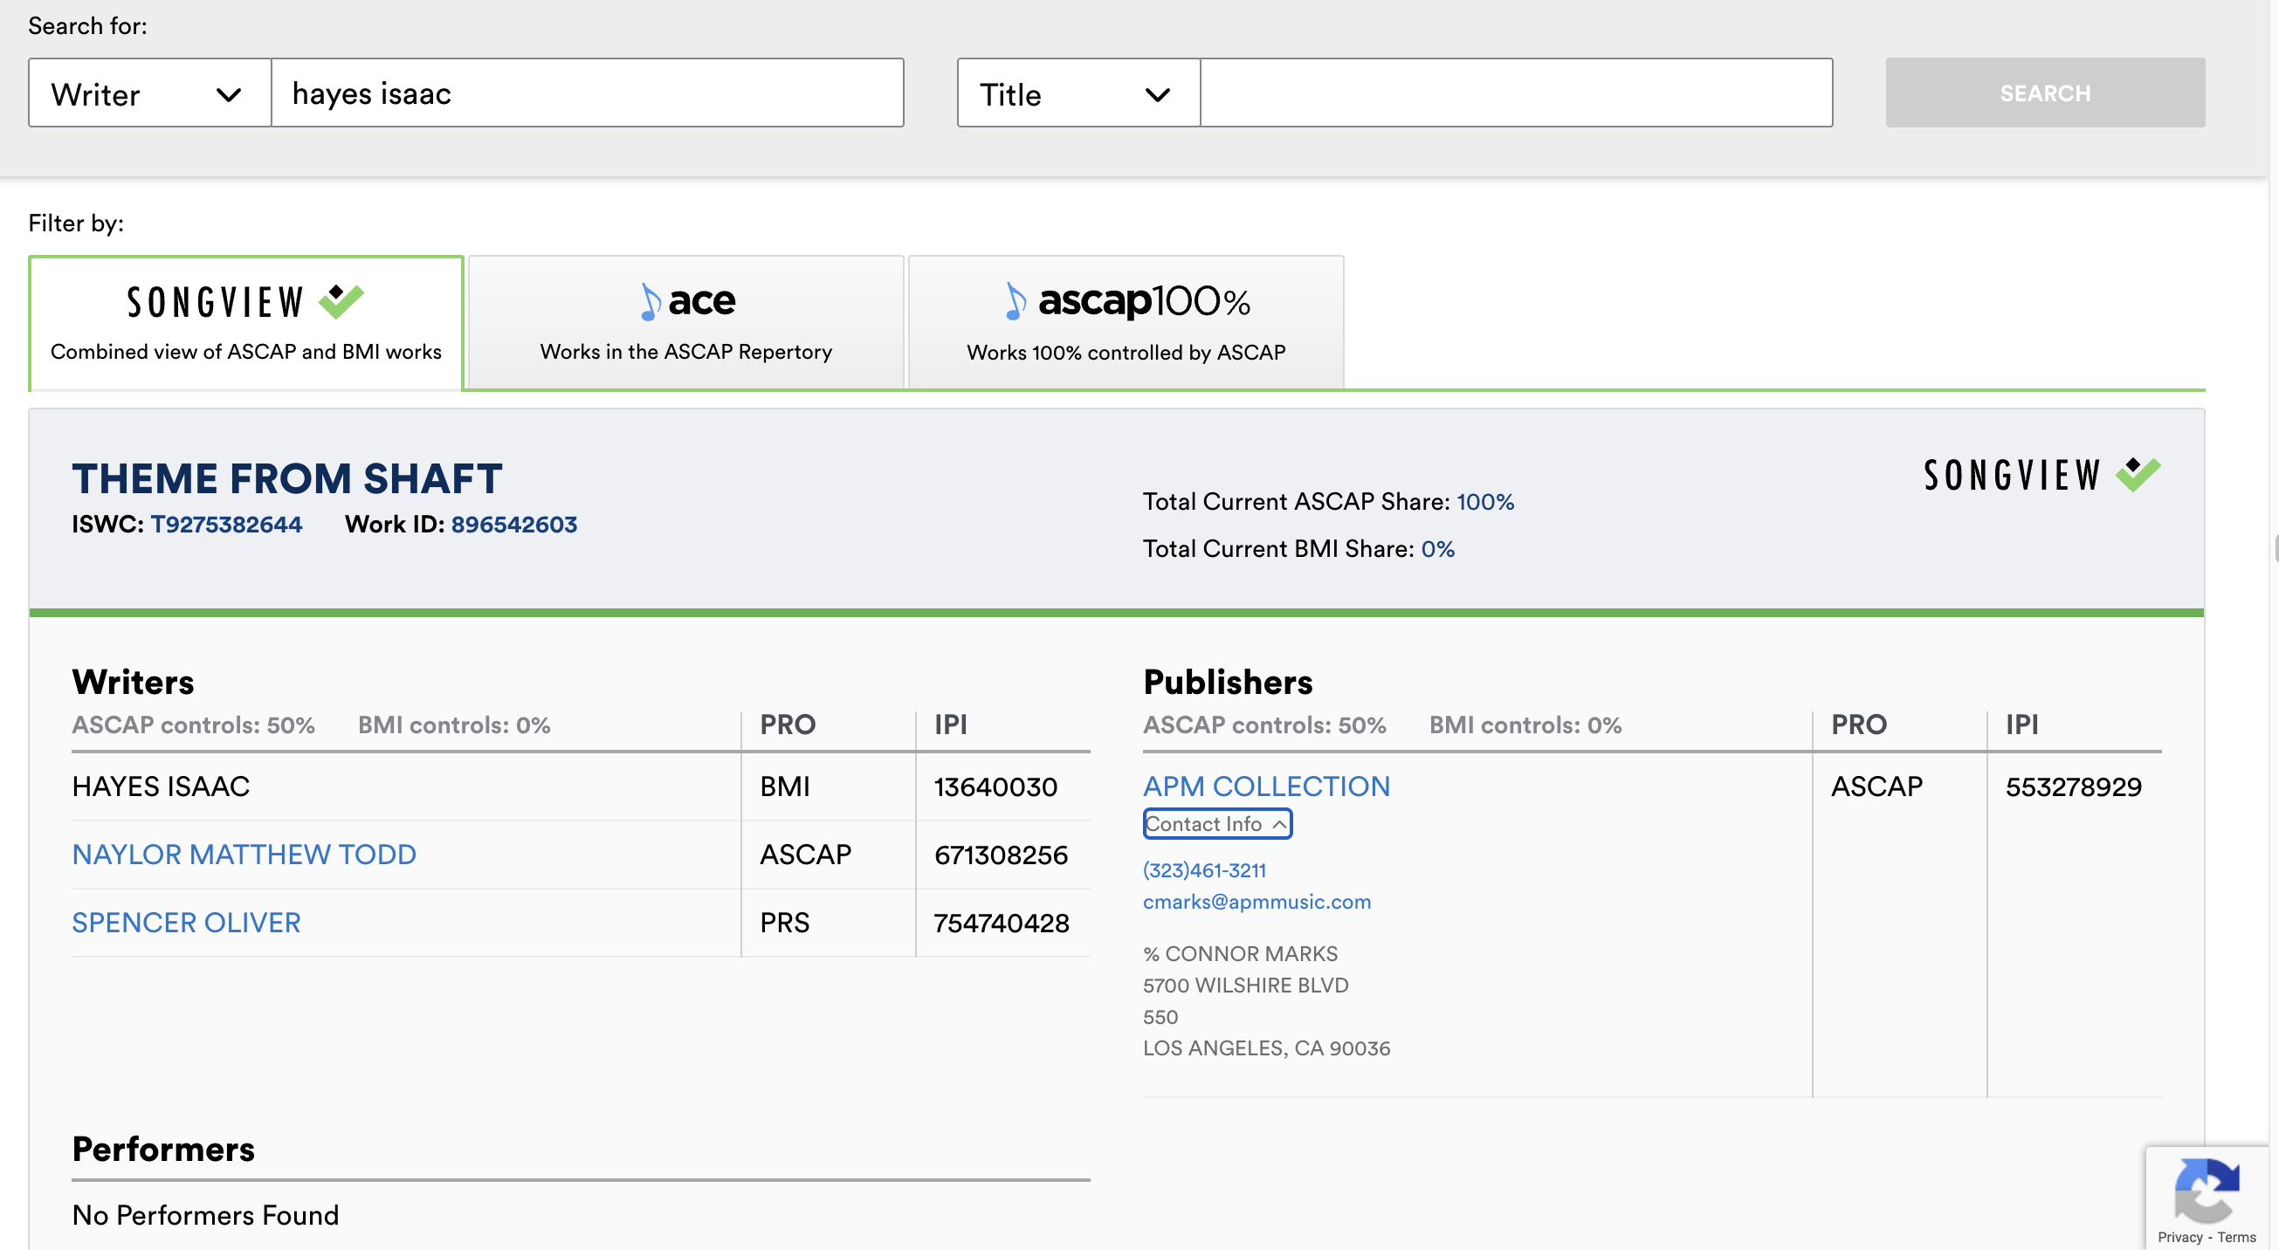The height and width of the screenshot is (1250, 2279).
Task: Click the 'THEME FROM SHAFT' title
Action: pos(287,477)
